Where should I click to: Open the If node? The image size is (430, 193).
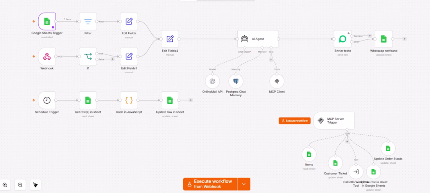(x=88, y=57)
